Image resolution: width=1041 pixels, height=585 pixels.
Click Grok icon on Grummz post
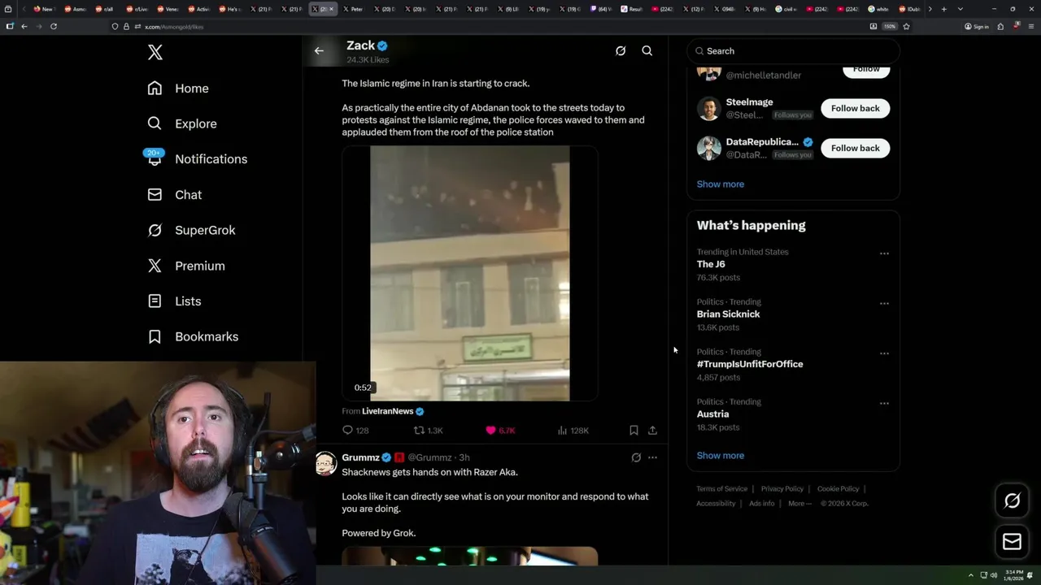(x=636, y=457)
